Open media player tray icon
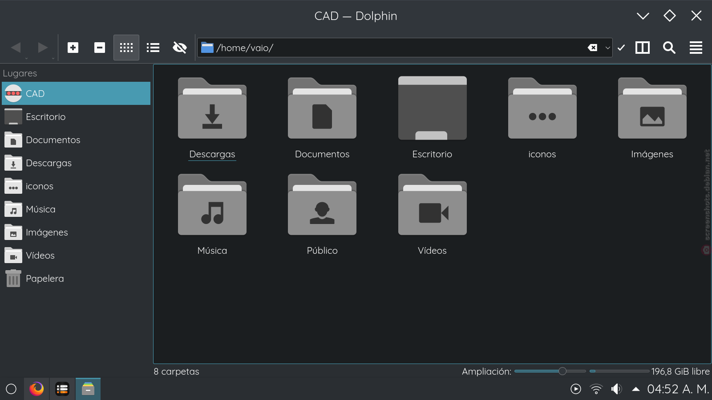This screenshot has width=712, height=400. click(576, 389)
